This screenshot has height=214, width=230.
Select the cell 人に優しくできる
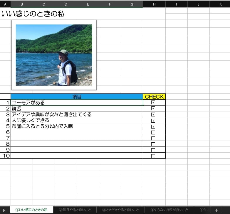pos(77,120)
